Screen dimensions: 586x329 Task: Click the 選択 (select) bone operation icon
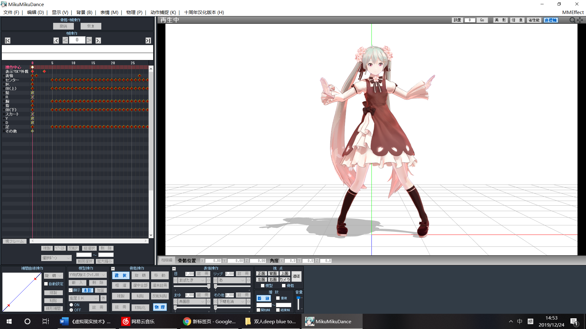121,275
